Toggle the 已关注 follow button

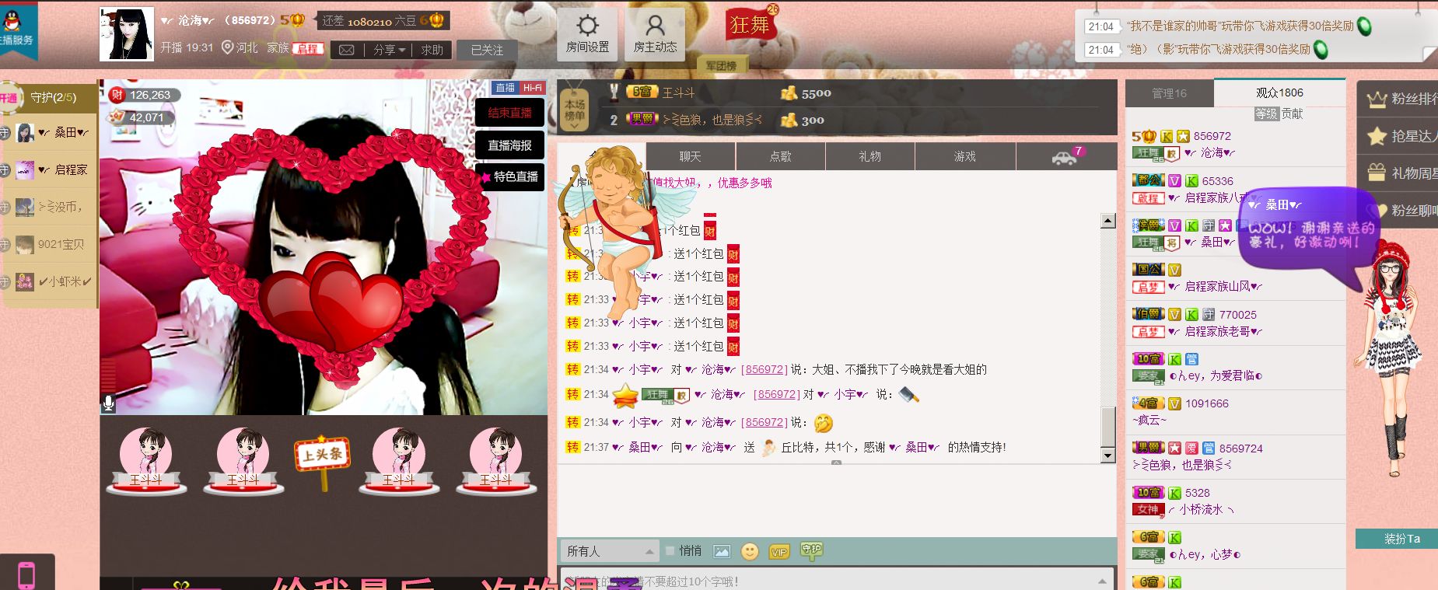pos(487,50)
